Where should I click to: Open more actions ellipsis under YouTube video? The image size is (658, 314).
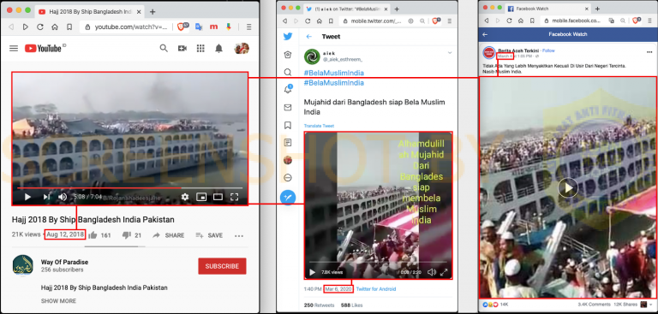pyautogui.click(x=239, y=235)
